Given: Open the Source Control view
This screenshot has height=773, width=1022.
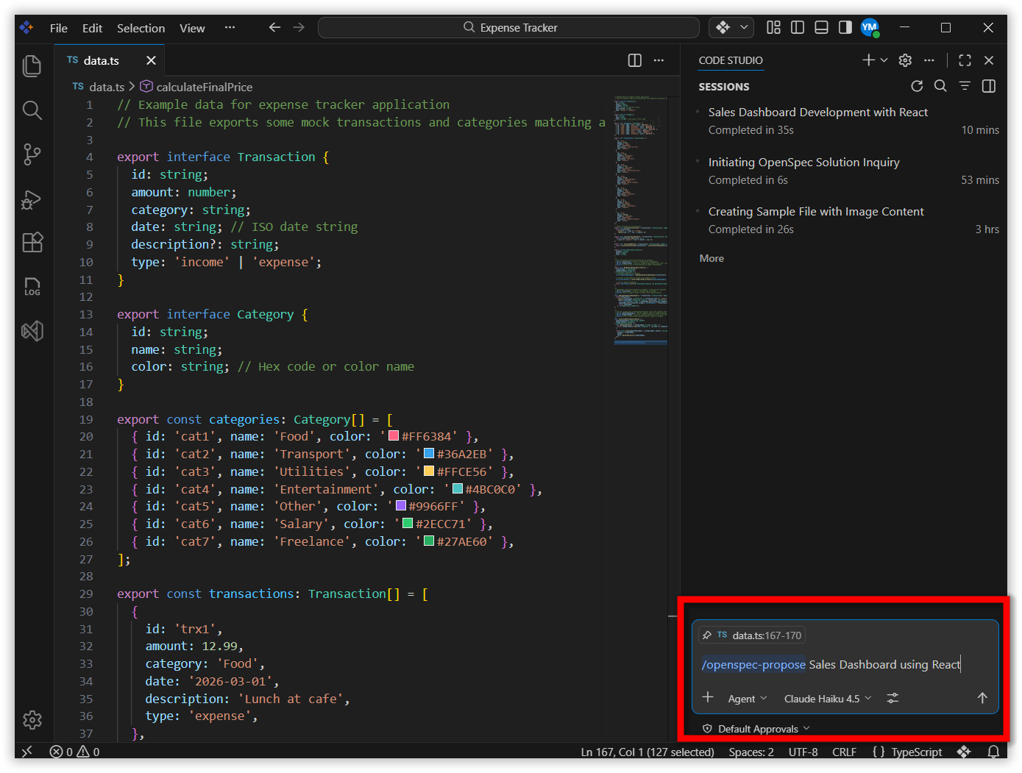Looking at the screenshot, I should [x=32, y=154].
